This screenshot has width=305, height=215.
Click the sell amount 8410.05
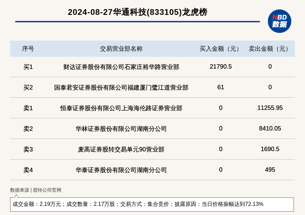click(270, 128)
